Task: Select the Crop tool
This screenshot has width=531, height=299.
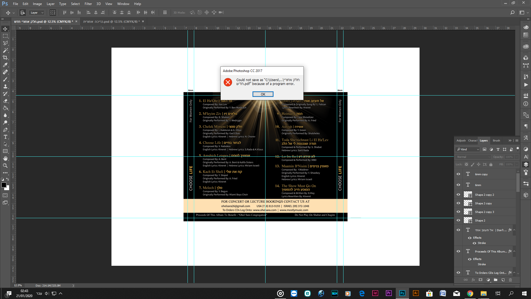Action: click(x=5, y=58)
